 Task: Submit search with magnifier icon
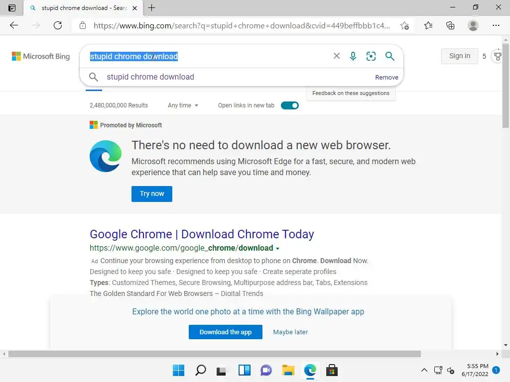(x=389, y=56)
